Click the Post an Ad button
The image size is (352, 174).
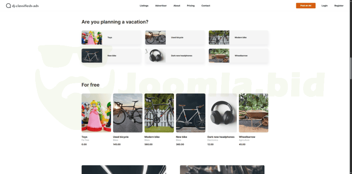pos(306,6)
